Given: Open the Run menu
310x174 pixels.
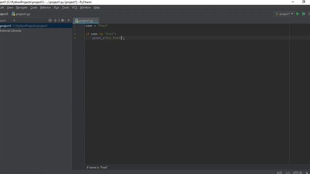Looking at the screenshot, I should pyautogui.click(x=57, y=8).
